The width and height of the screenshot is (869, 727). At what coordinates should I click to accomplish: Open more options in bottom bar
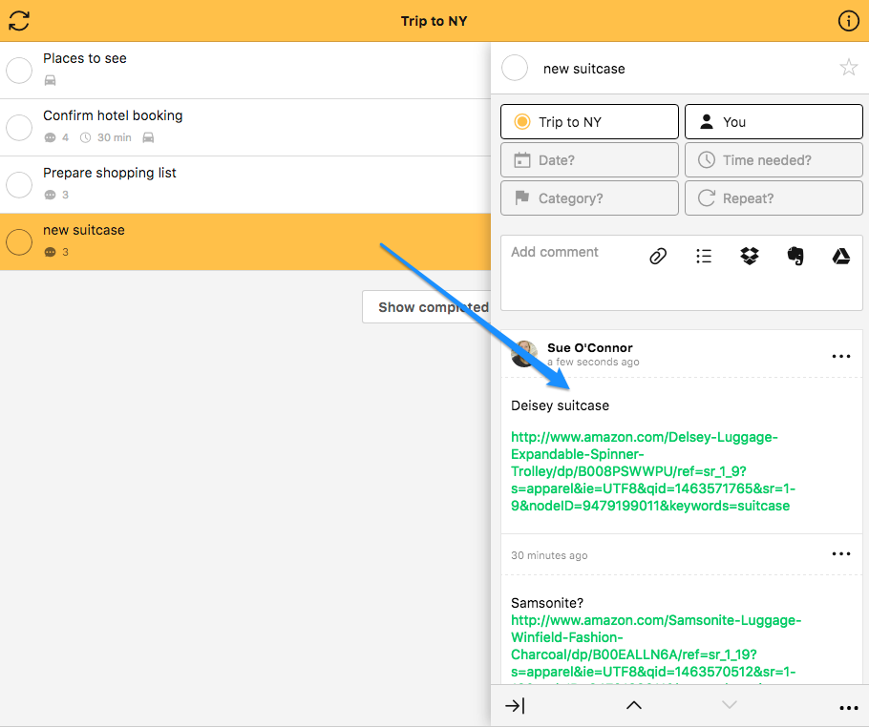tap(848, 708)
